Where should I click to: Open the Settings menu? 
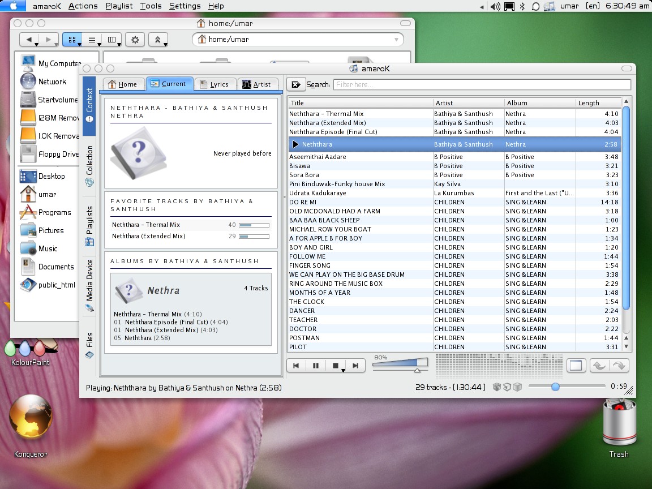point(185,6)
